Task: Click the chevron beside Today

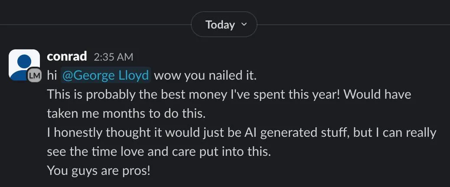Action: tap(244, 24)
